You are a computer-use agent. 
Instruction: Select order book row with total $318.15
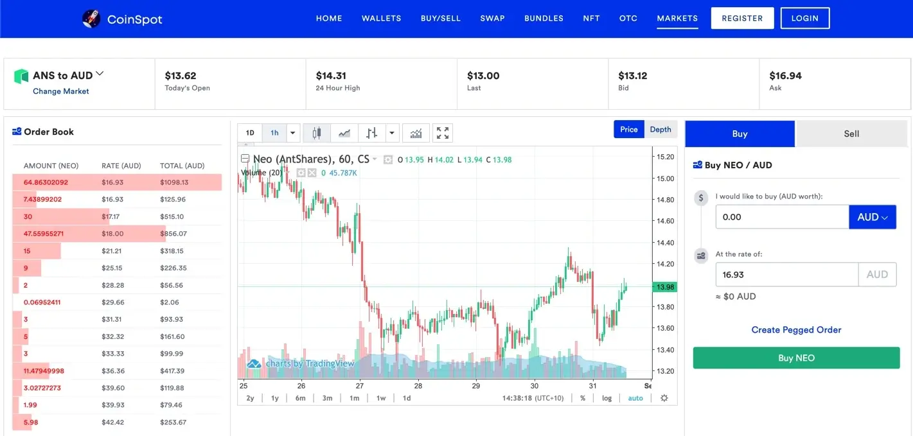(117, 251)
